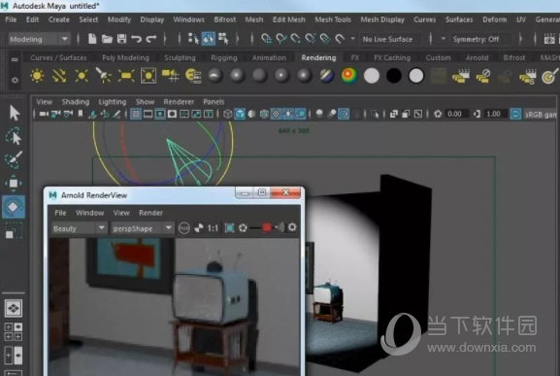Open the Mesh Tools menu

click(333, 19)
